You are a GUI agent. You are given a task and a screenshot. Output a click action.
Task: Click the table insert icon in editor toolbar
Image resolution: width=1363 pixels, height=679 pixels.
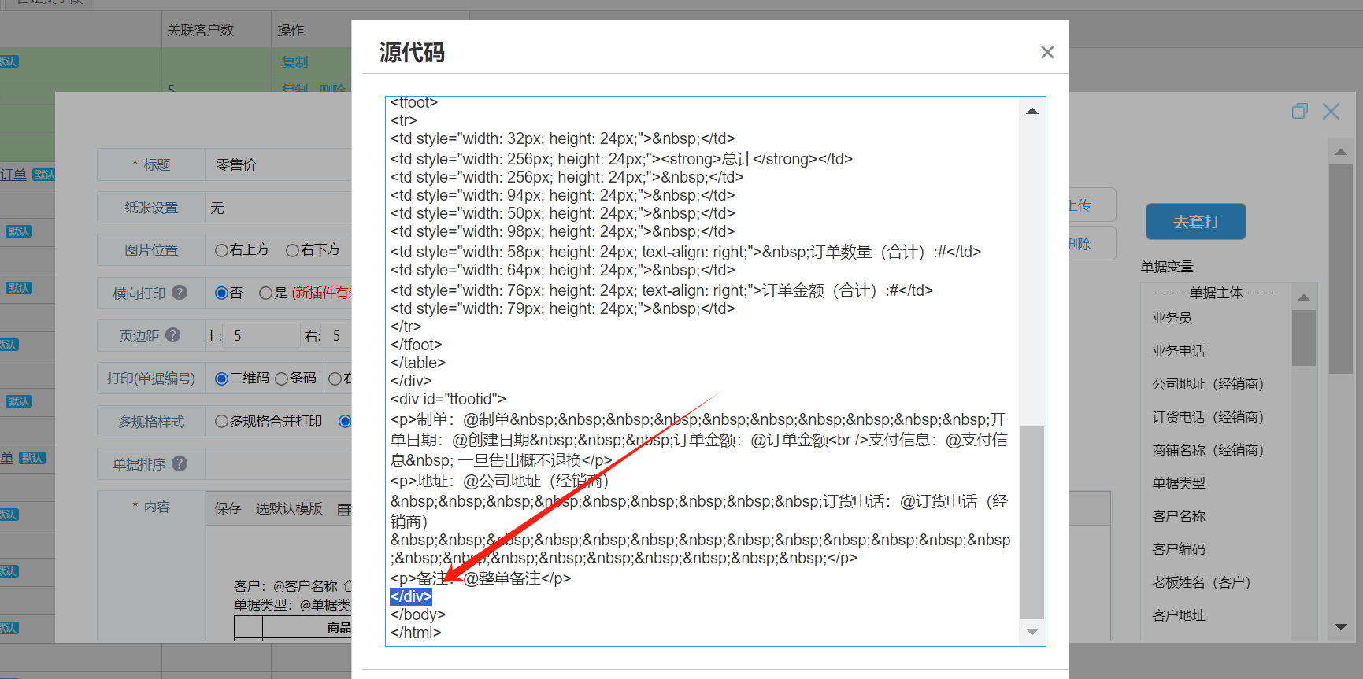pos(344,509)
